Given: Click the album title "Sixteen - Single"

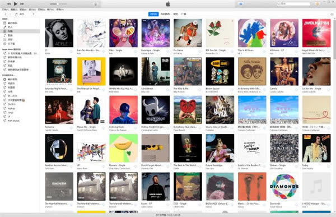Looking at the screenshot, I should tap(278, 165).
